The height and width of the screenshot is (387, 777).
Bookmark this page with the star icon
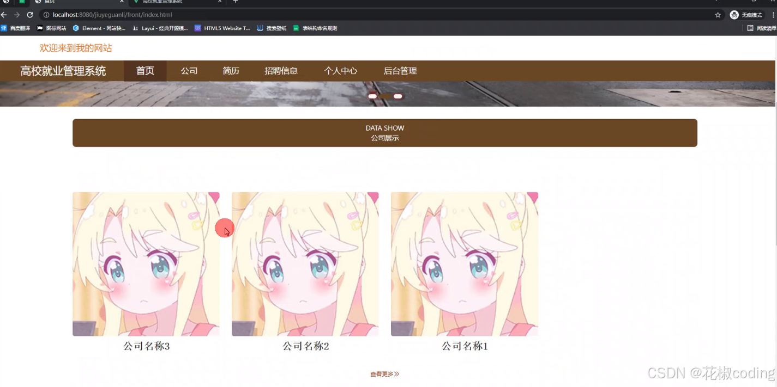[718, 15]
